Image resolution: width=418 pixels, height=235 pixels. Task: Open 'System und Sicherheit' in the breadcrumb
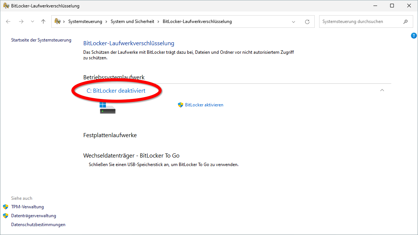132,21
